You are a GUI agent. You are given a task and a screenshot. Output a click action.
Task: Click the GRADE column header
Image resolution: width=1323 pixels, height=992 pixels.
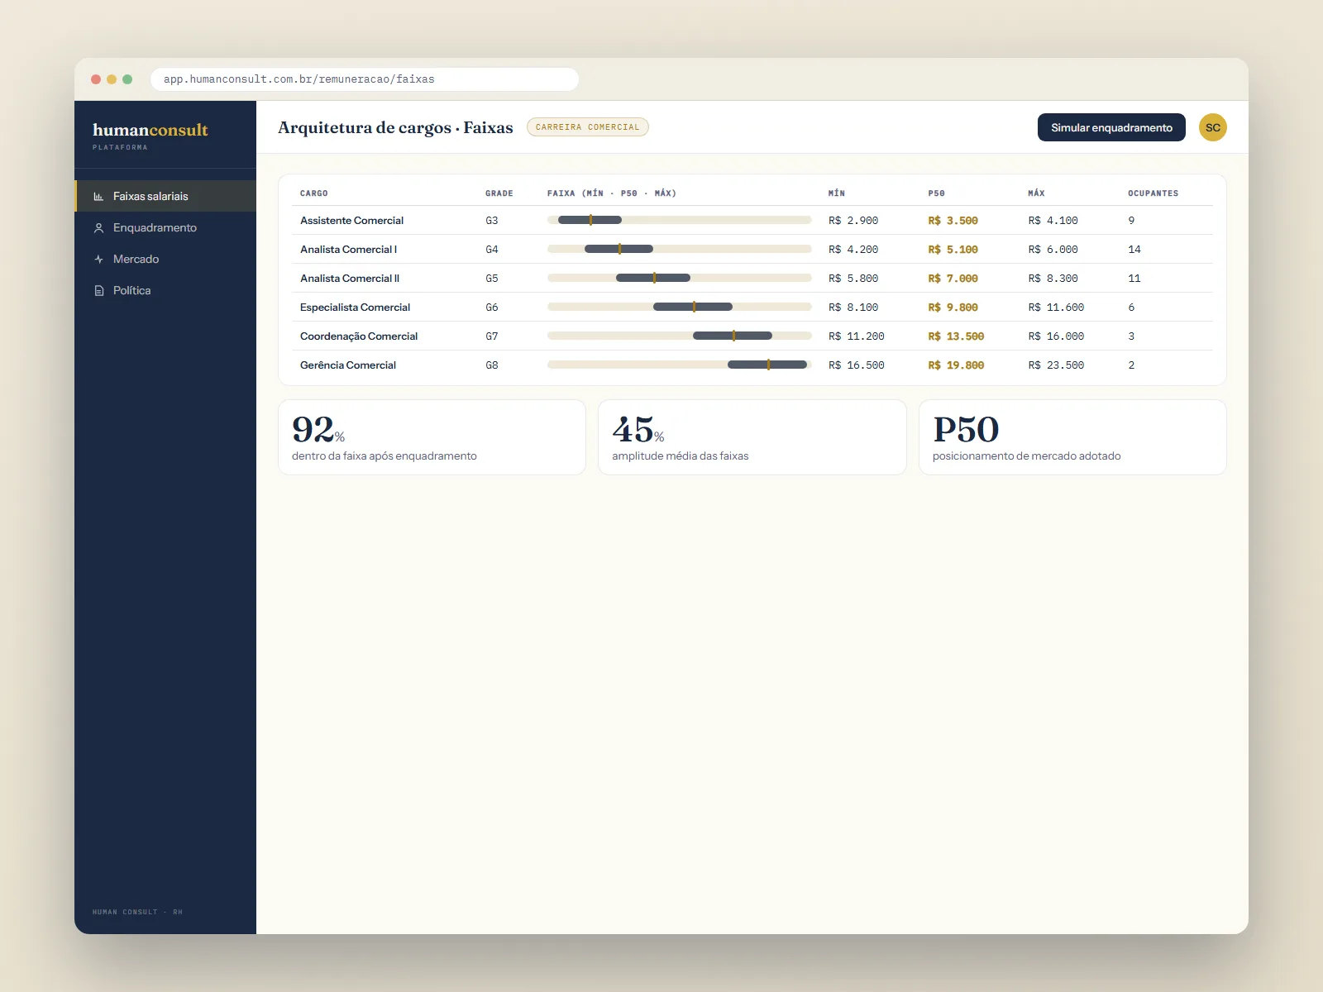click(499, 193)
